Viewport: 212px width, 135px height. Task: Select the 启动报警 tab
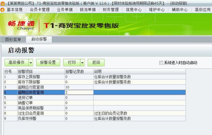point(39,39)
